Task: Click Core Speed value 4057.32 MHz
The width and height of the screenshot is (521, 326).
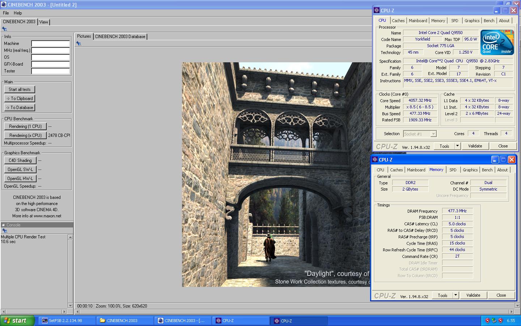Action: pyautogui.click(x=420, y=101)
